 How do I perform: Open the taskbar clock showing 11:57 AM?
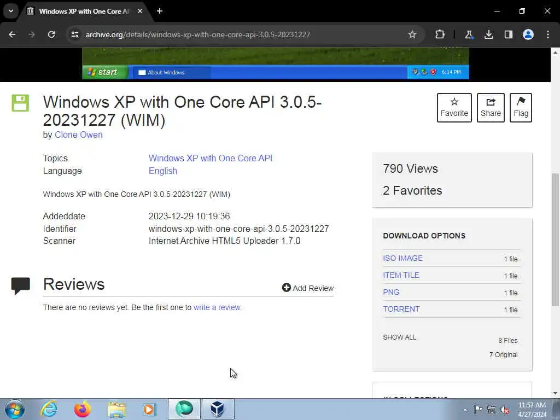coord(532,410)
